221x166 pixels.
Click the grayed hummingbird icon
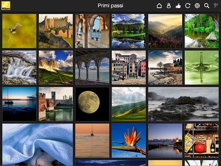coord(216,6)
